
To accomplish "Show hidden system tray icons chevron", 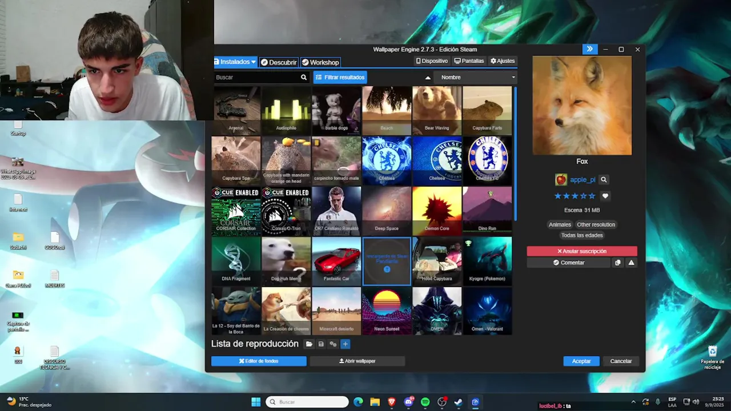I will click(x=633, y=402).
